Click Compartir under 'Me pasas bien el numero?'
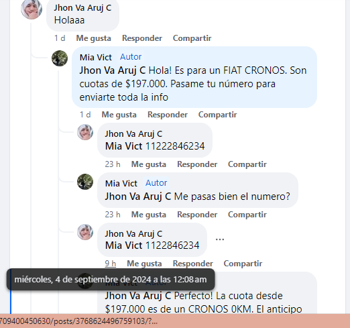 click(247, 215)
